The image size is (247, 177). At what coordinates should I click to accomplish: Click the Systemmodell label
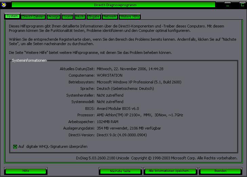coord(83,102)
